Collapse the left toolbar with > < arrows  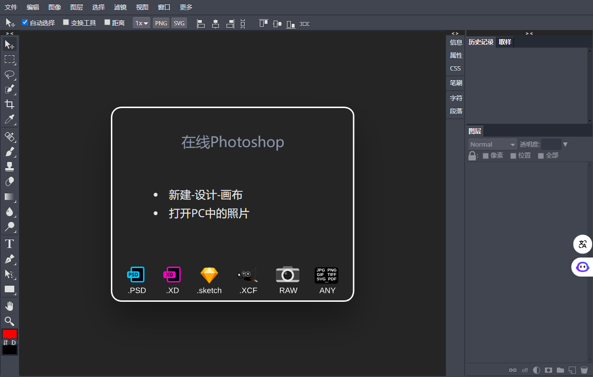click(x=10, y=33)
